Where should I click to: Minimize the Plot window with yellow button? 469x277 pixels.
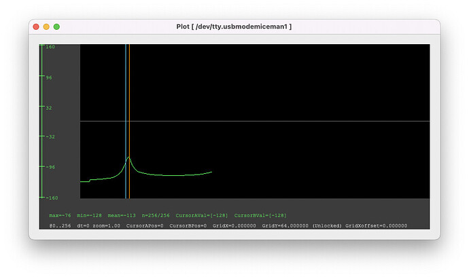pyautogui.click(x=46, y=27)
